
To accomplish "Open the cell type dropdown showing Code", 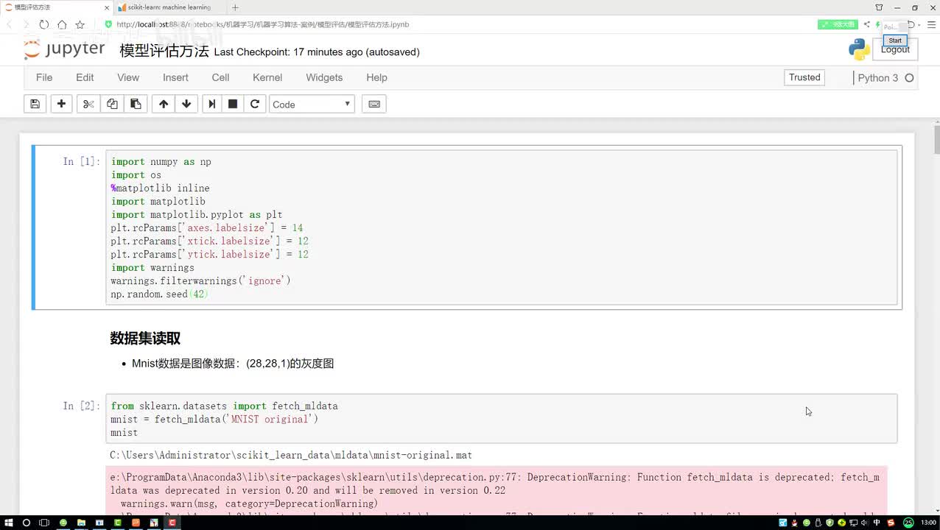I will tap(312, 105).
